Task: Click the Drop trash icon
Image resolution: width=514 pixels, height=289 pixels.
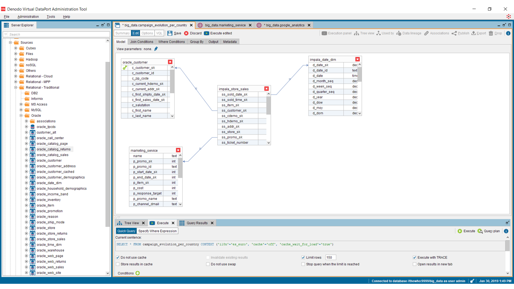Action: click(491, 33)
